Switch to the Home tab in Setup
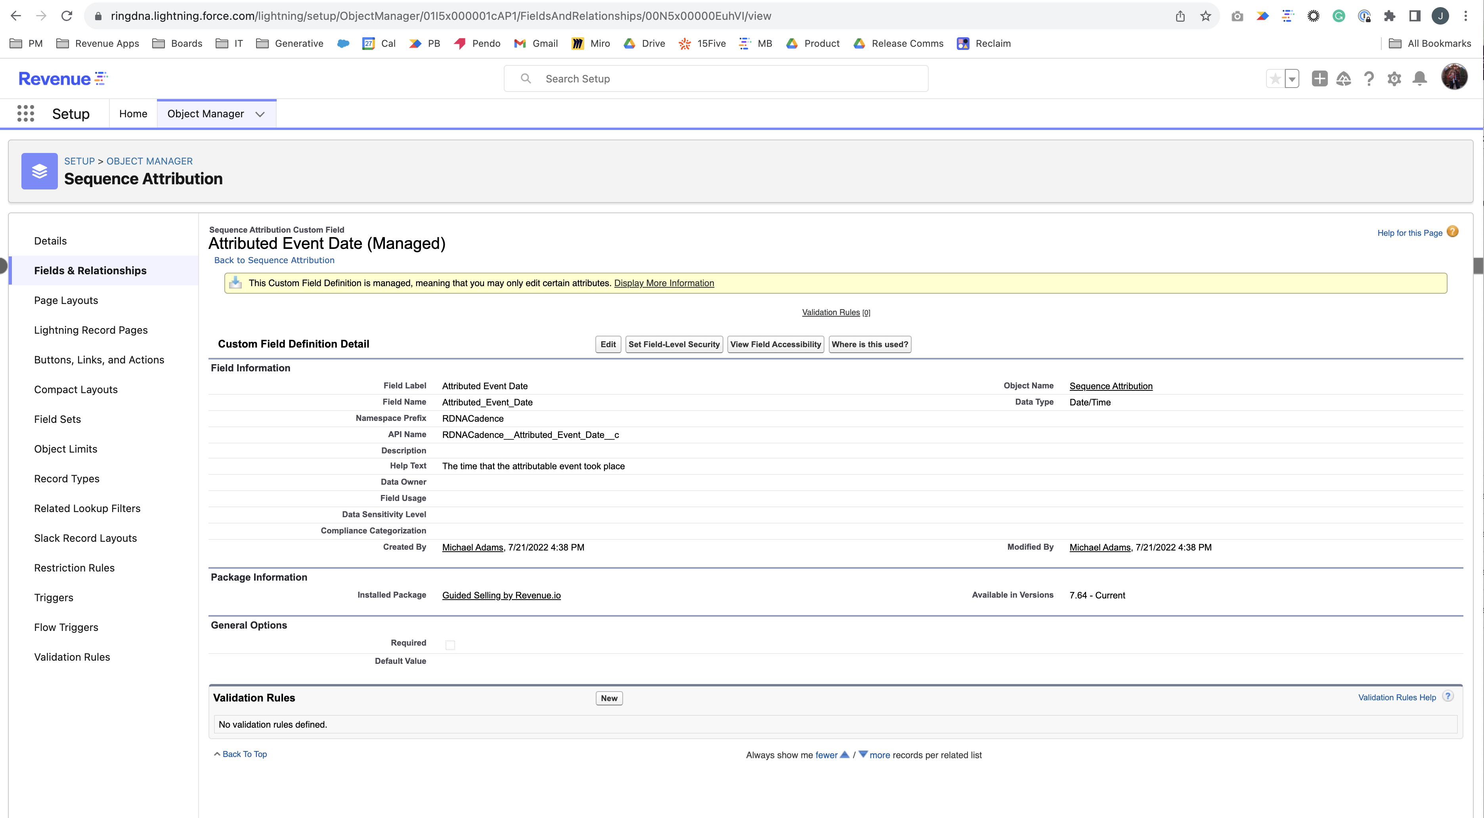The height and width of the screenshot is (818, 1484). pyautogui.click(x=133, y=113)
